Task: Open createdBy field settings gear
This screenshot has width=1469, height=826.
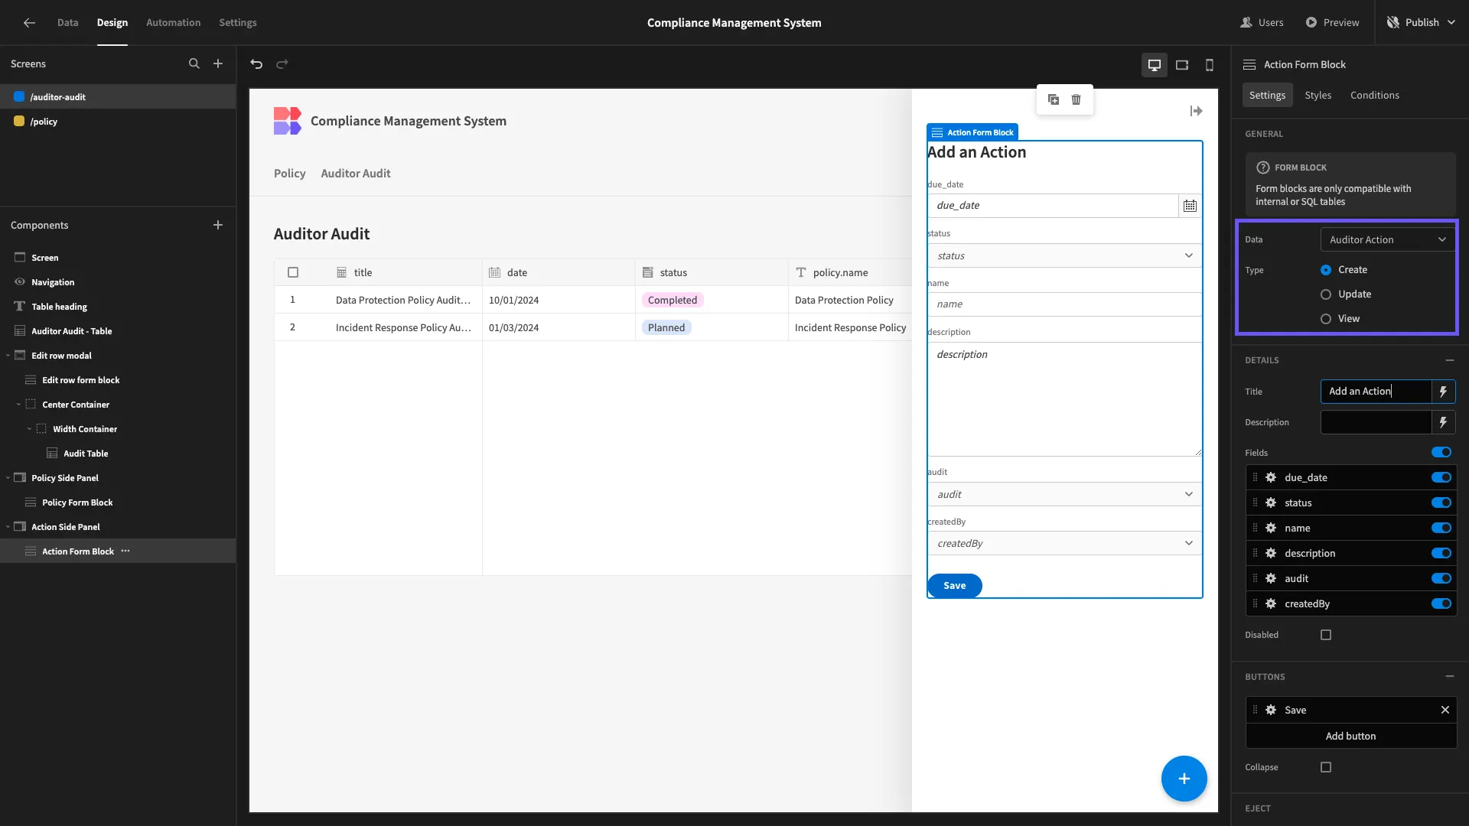Action: 1270,603
